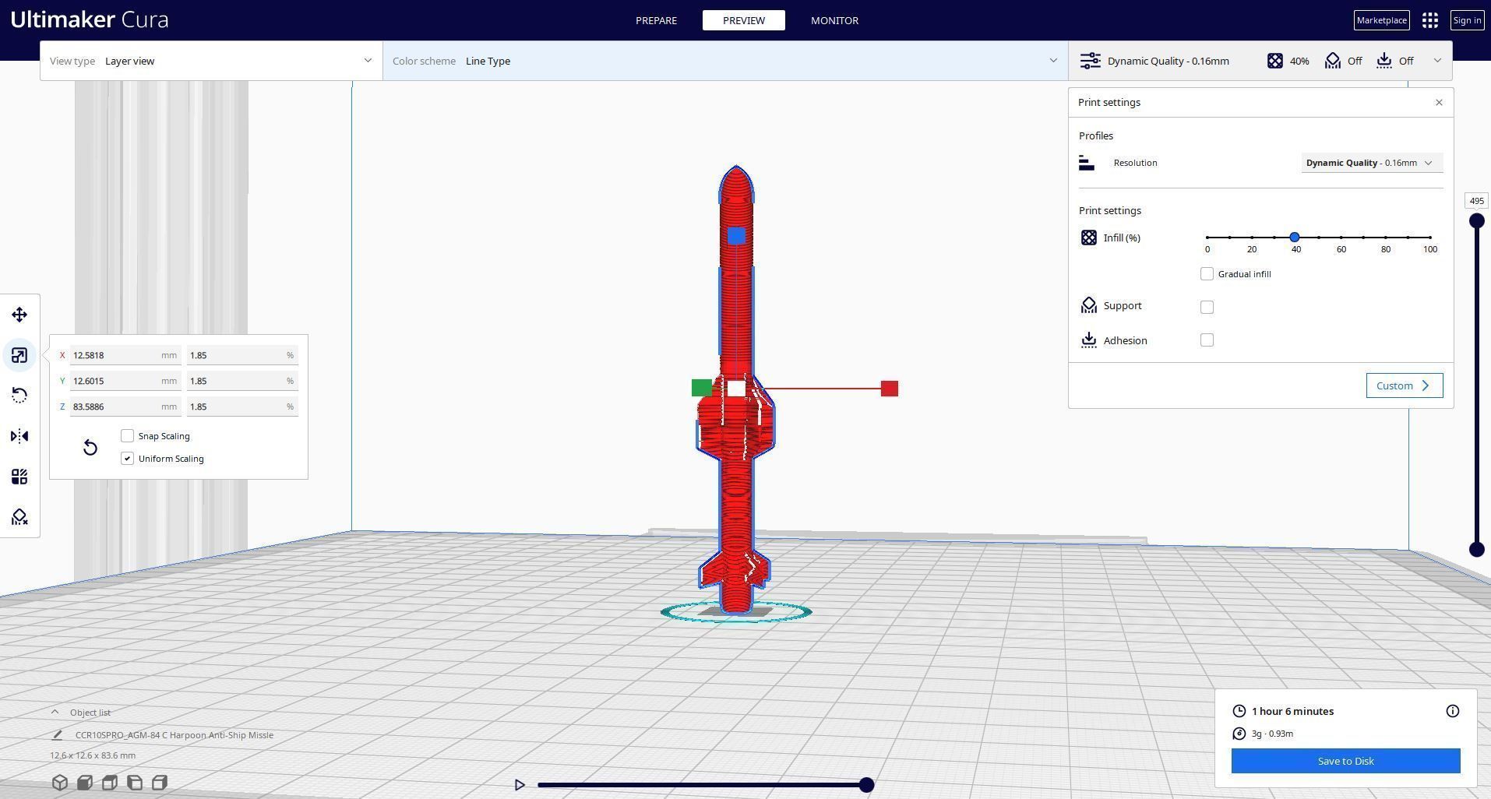1491x799 pixels.
Task: Click the Custom settings button
Action: (x=1405, y=385)
